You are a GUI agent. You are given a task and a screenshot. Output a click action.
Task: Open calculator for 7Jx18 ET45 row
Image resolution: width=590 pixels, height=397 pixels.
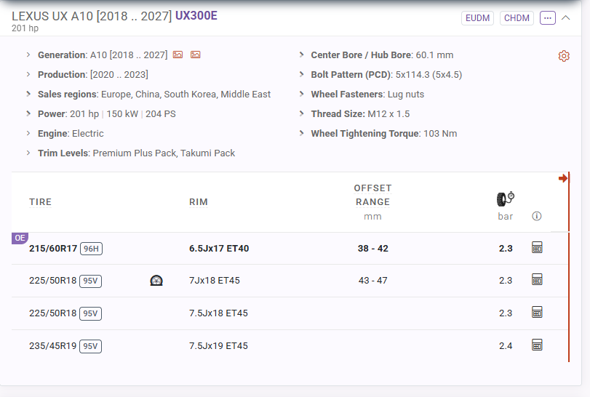[537, 279]
